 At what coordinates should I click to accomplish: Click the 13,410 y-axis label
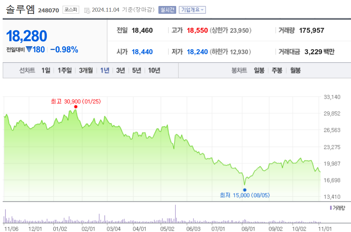point(332,197)
